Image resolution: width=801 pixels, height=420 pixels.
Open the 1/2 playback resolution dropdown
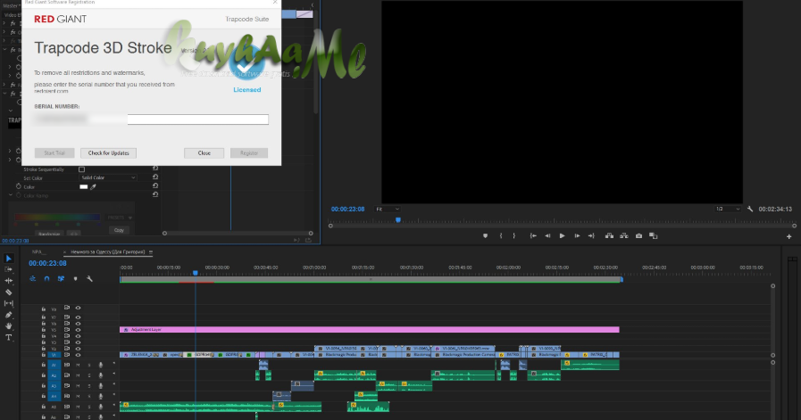pyautogui.click(x=728, y=210)
